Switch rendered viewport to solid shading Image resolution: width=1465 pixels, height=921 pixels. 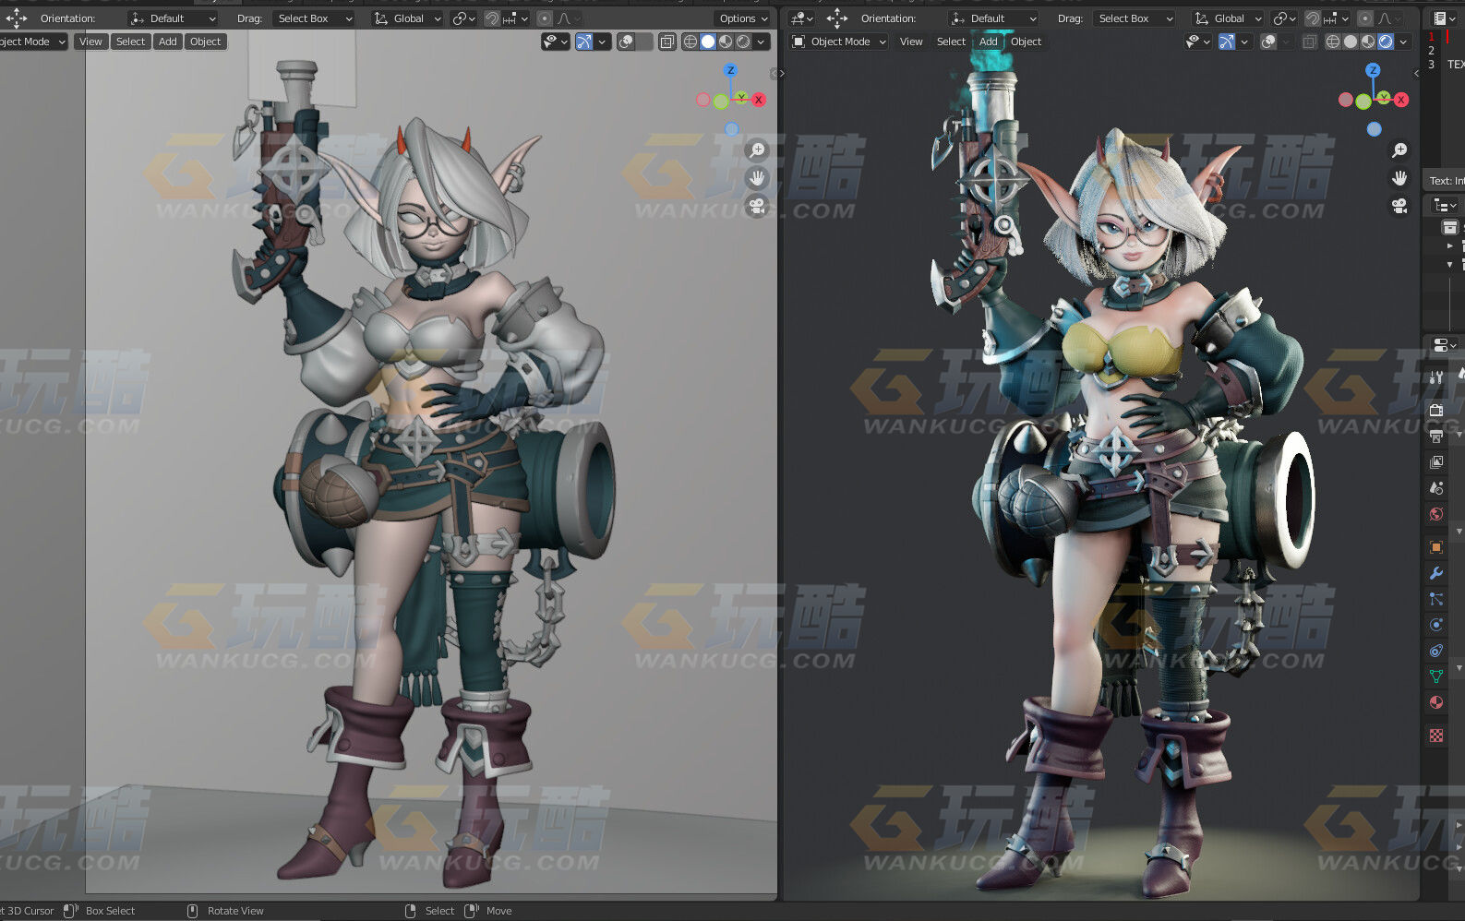[x=1350, y=42]
